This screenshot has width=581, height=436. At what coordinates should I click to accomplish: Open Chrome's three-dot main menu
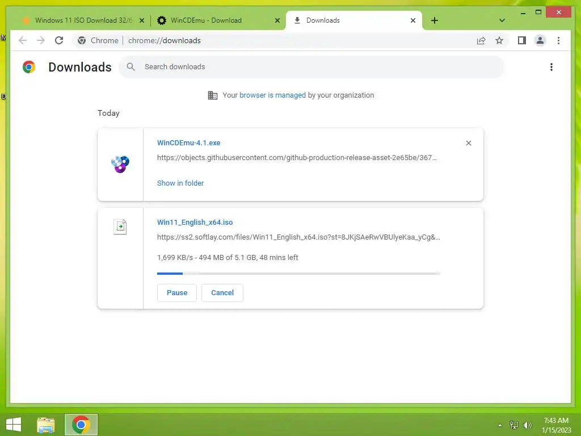click(x=558, y=40)
